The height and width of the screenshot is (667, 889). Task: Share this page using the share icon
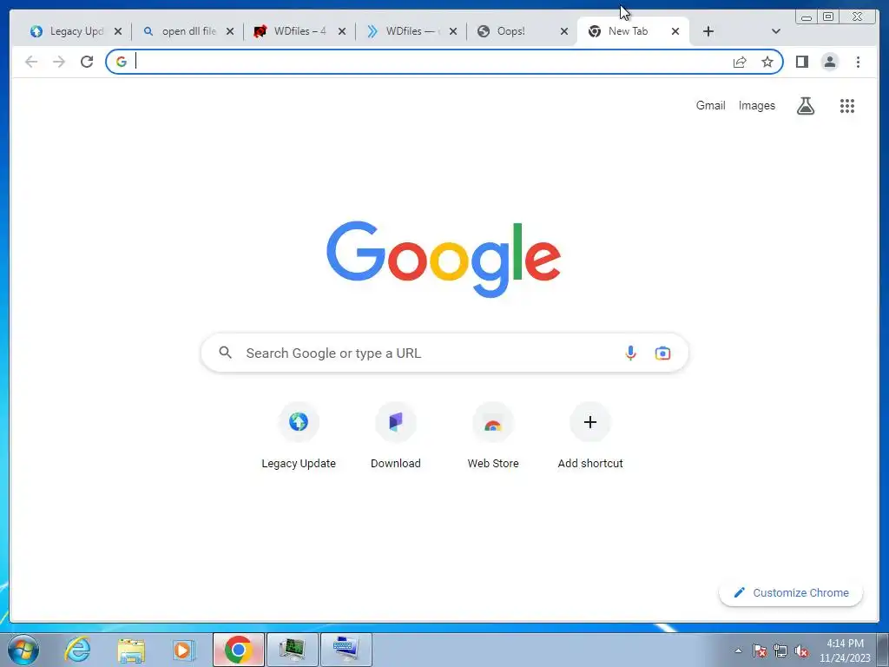(x=740, y=62)
